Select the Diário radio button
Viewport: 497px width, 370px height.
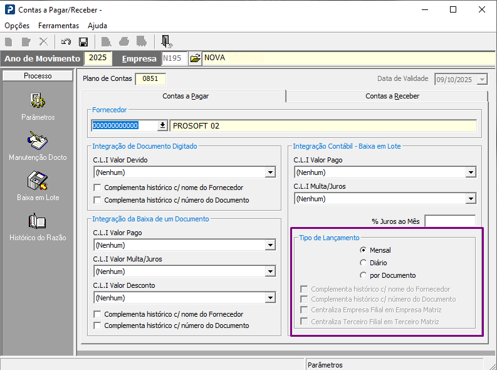(x=363, y=263)
